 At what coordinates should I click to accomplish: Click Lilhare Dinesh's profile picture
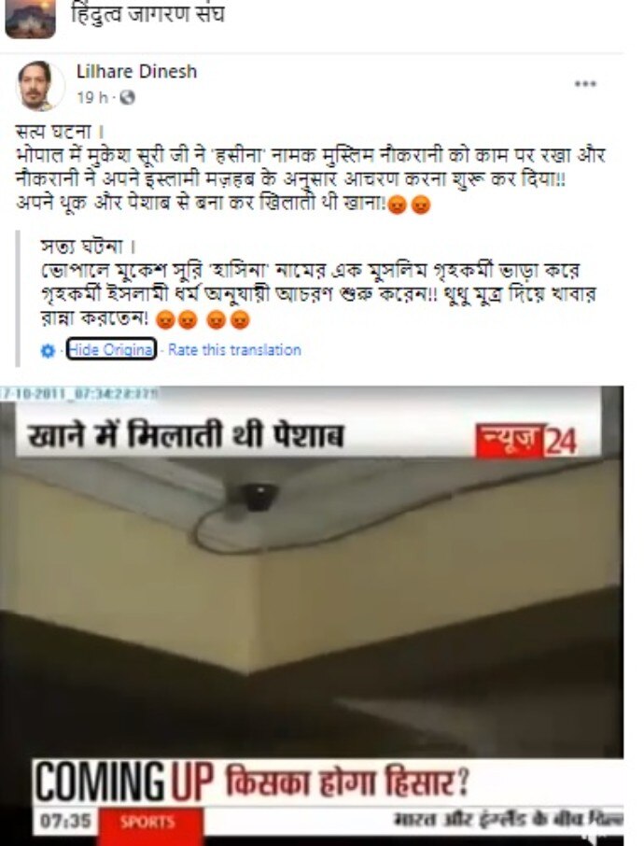pos(38,86)
